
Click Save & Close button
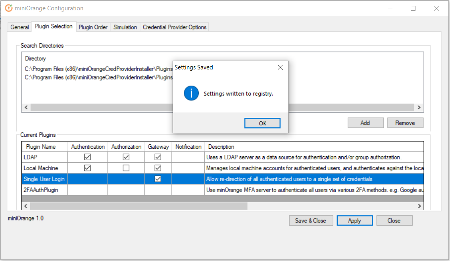pos(311,221)
